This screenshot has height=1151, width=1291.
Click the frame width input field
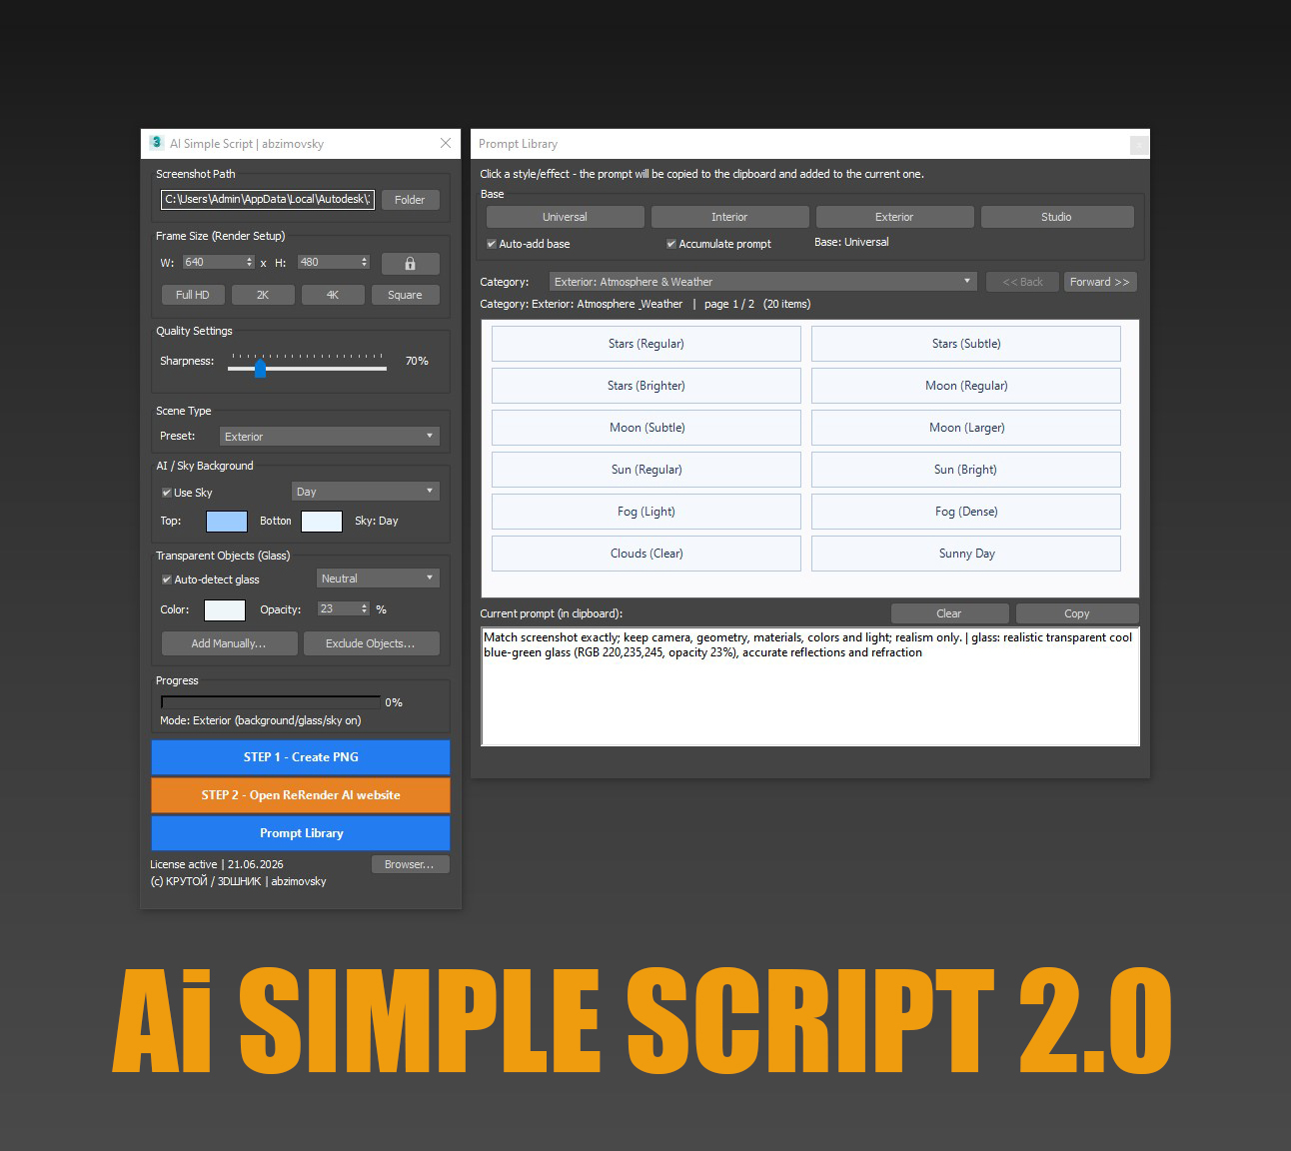(213, 262)
